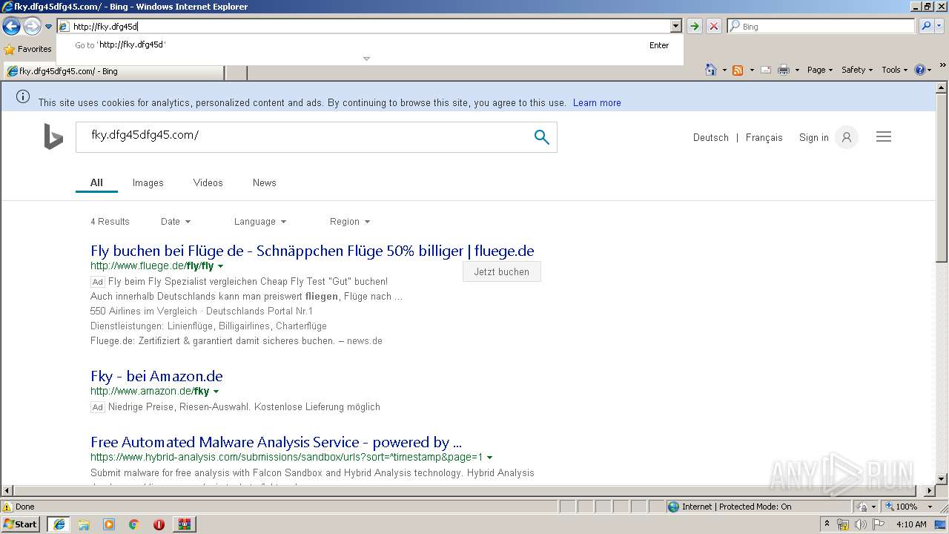This screenshot has width=949, height=534.
Task: Click the user profile avatar icon
Action: pyautogui.click(x=847, y=137)
